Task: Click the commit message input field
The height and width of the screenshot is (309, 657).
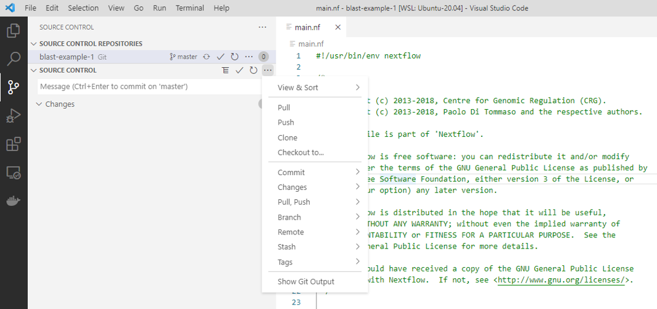Action: (x=148, y=86)
